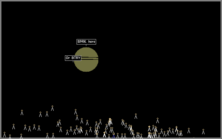
Task: Click the right fighter of the upper-left floating pair
Action: coord(47,114)
